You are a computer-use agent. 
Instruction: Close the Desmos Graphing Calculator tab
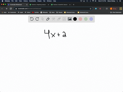[x=48, y=5]
